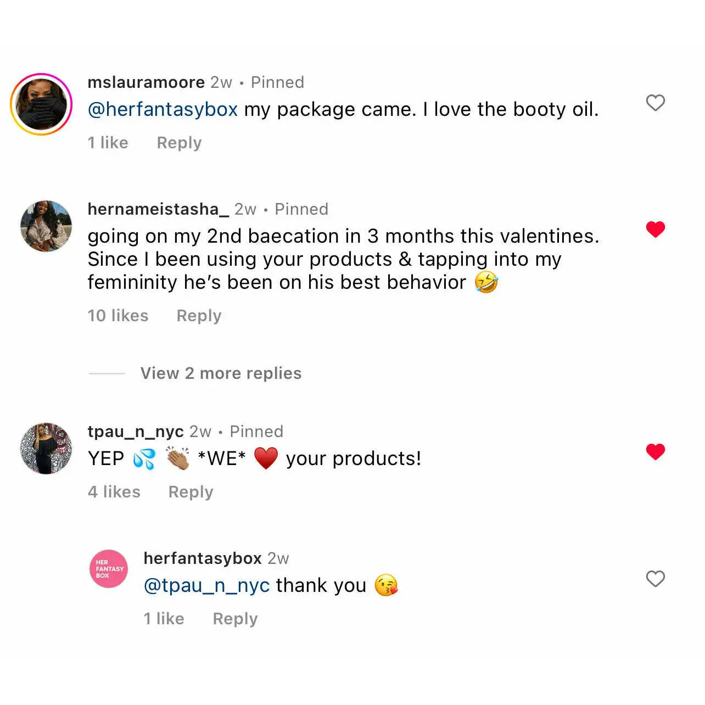Open hernameistasha_'s profile picture

(x=46, y=226)
